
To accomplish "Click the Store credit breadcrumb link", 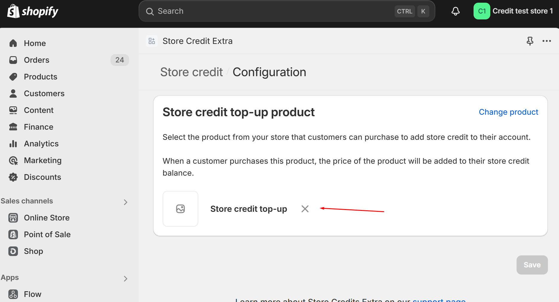I will pyautogui.click(x=192, y=72).
